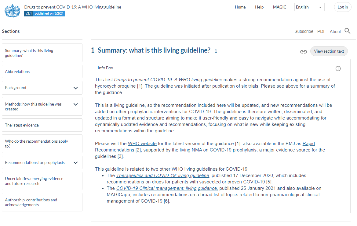Open the MAGIC navigation link
Image resolution: width=357 pixels, height=226 pixels.
click(x=279, y=7)
